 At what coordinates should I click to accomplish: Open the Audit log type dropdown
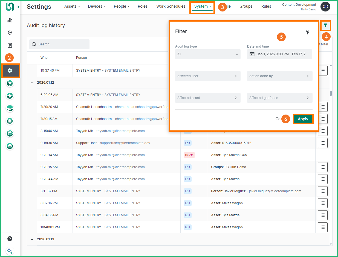[208, 54]
